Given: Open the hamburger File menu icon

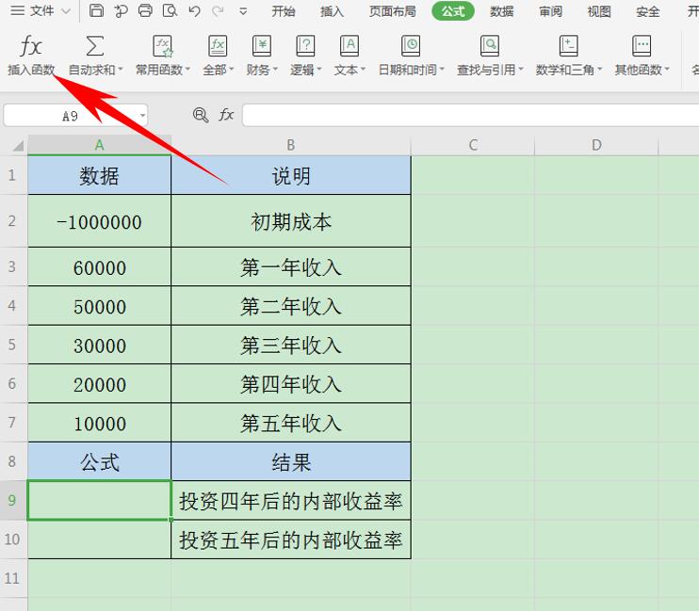Looking at the screenshot, I should point(17,10).
